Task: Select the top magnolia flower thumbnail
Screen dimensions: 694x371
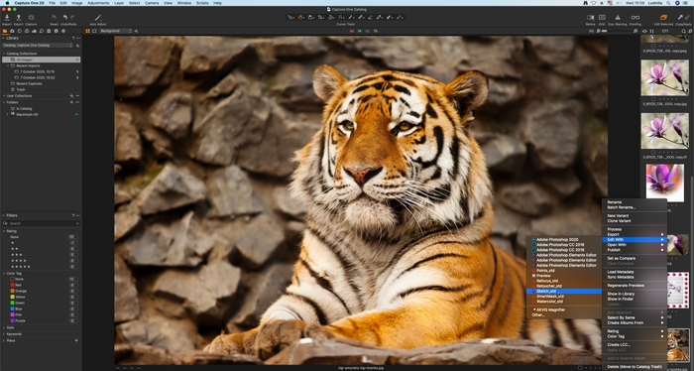Action: click(665, 77)
